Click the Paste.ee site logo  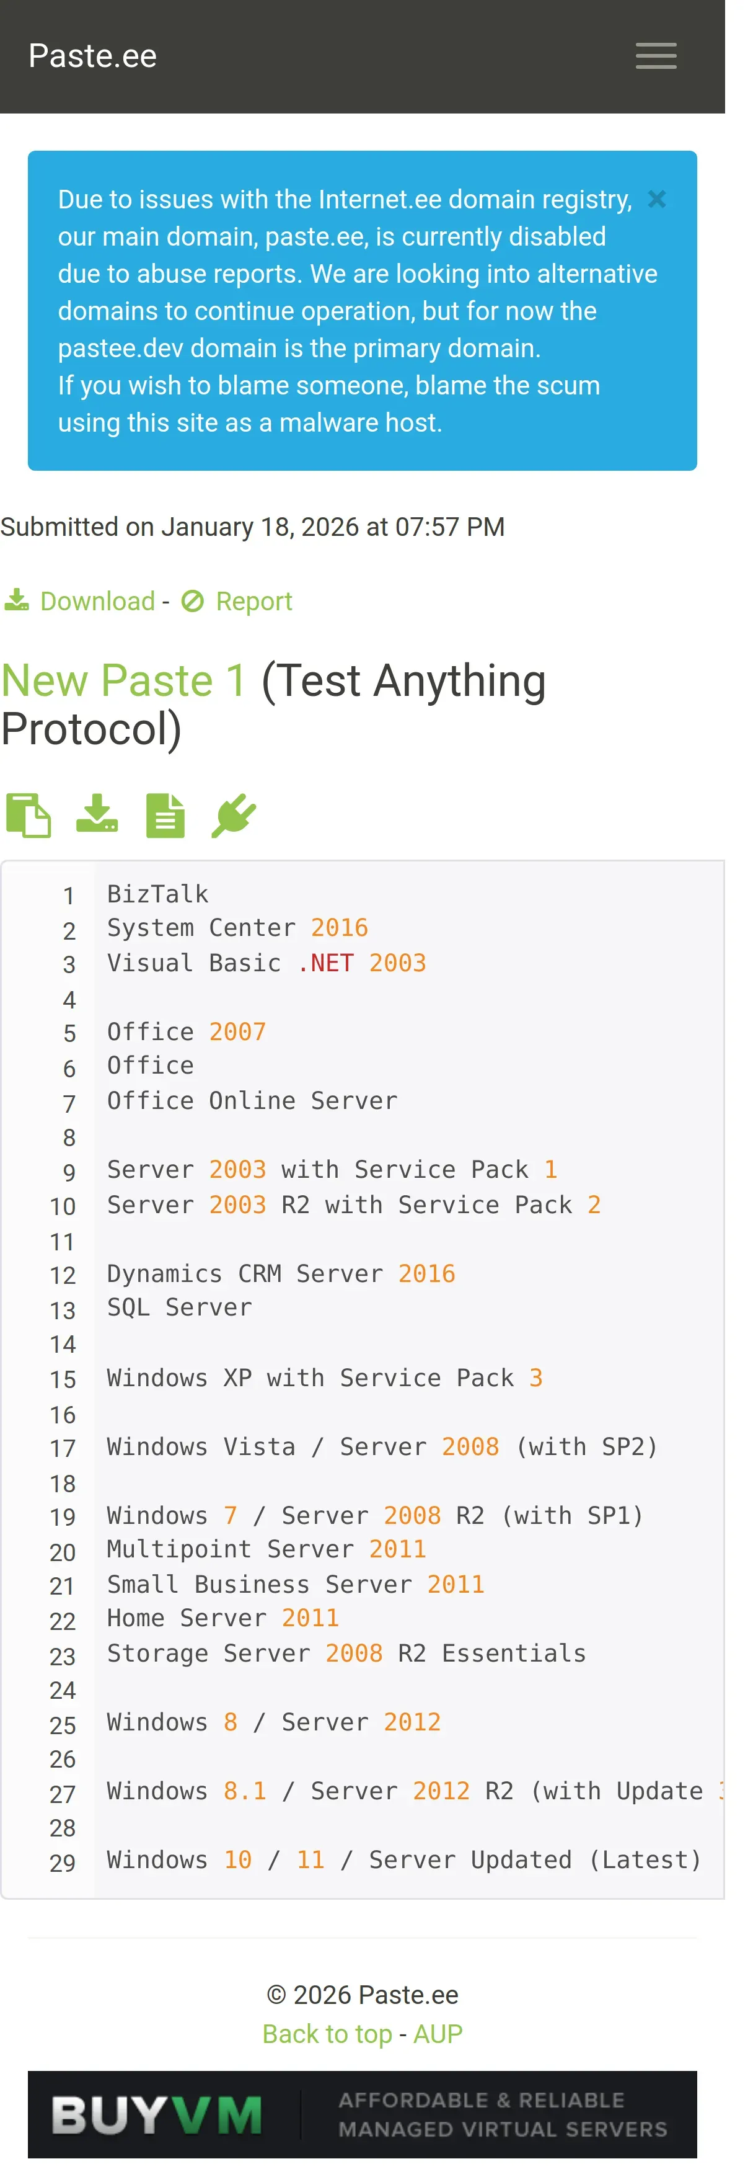pos(93,56)
